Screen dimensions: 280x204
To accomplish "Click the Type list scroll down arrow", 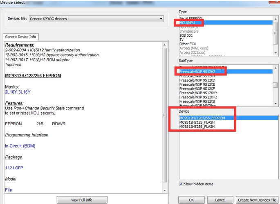I will (276, 53).
